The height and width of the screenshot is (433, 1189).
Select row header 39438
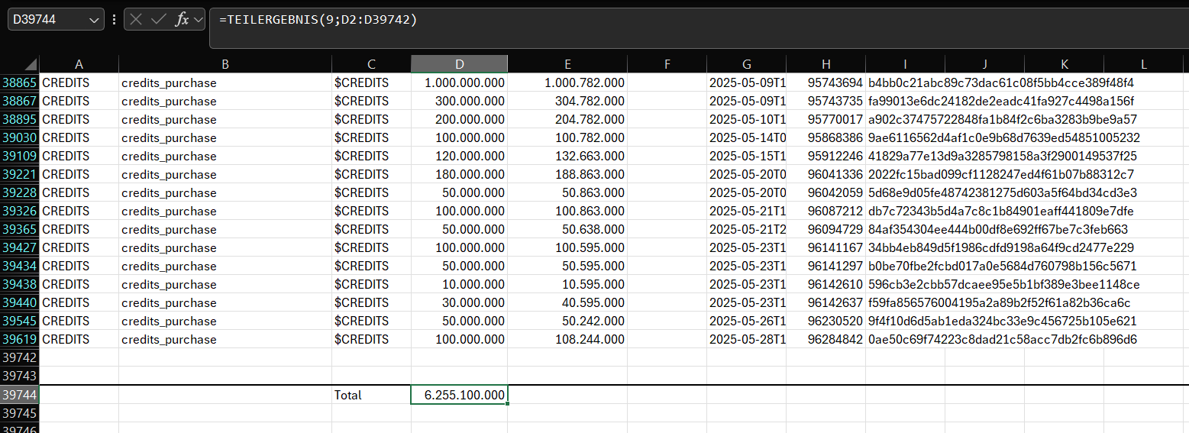point(19,284)
